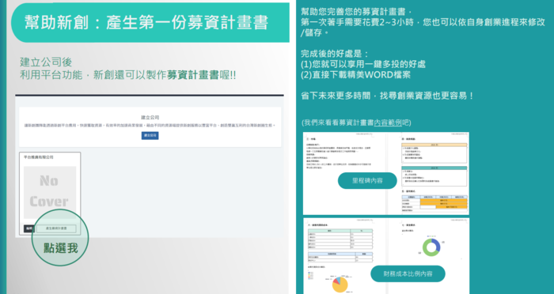The width and height of the screenshot is (554, 294).
Task: Select the No Cover thumbnail image
Action: tap(50, 192)
